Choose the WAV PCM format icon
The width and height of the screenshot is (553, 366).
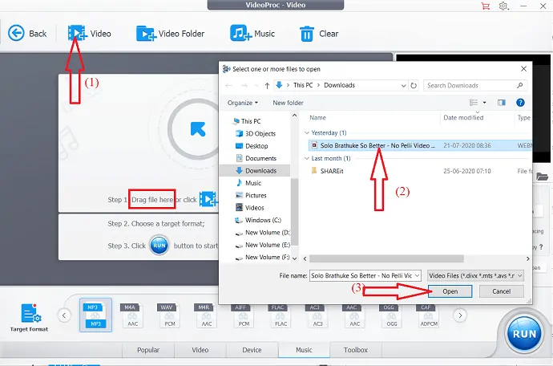click(x=167, y=314)
